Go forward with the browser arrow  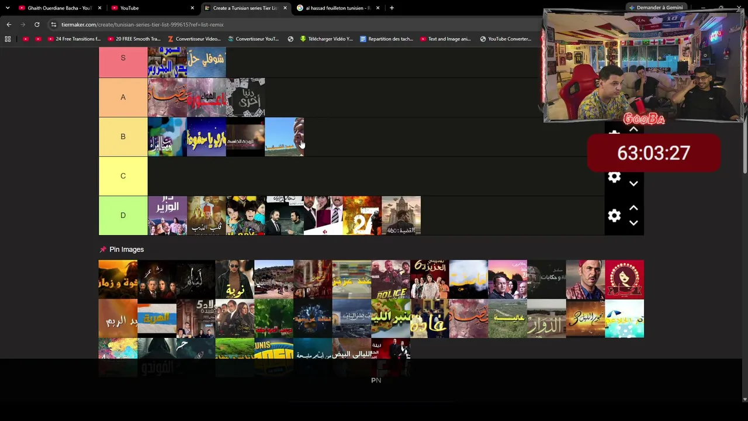coord(23,25)
